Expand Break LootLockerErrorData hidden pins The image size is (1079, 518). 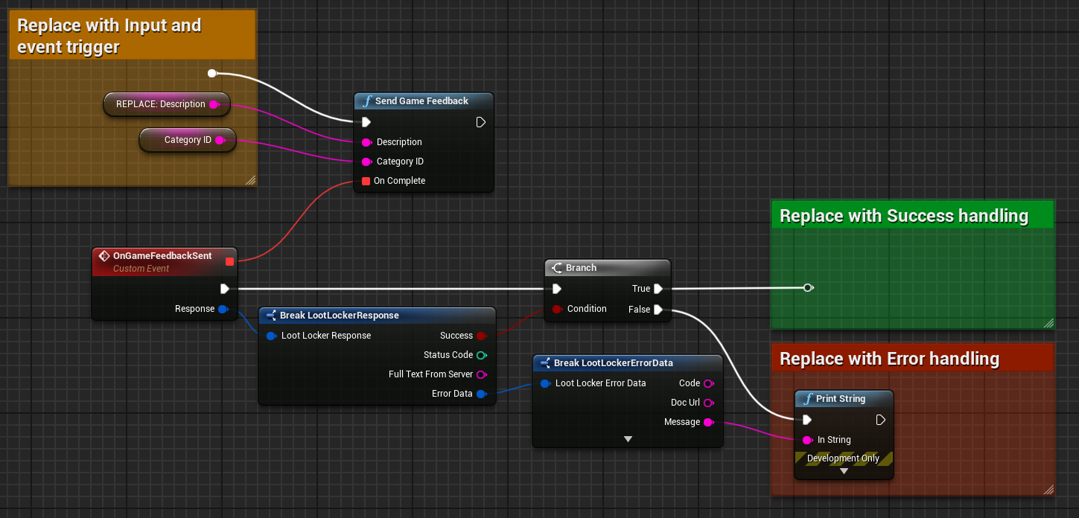tap(628, 439)
